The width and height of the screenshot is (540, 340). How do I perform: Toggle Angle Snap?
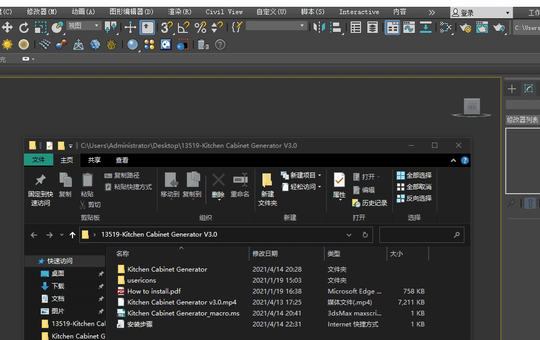pyautogui.click(x=184, y=27)
